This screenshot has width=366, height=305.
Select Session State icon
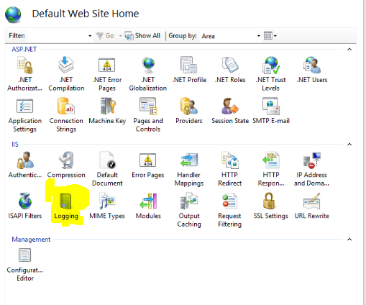pos(230,111)
